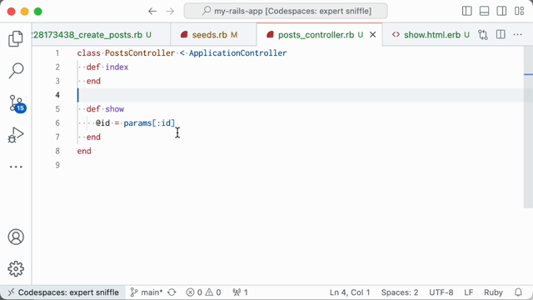Image resolution: width=533 pixels, height=300 pixels.
Task: Click the main* branch in status bar
Action: tap(147, 292)
